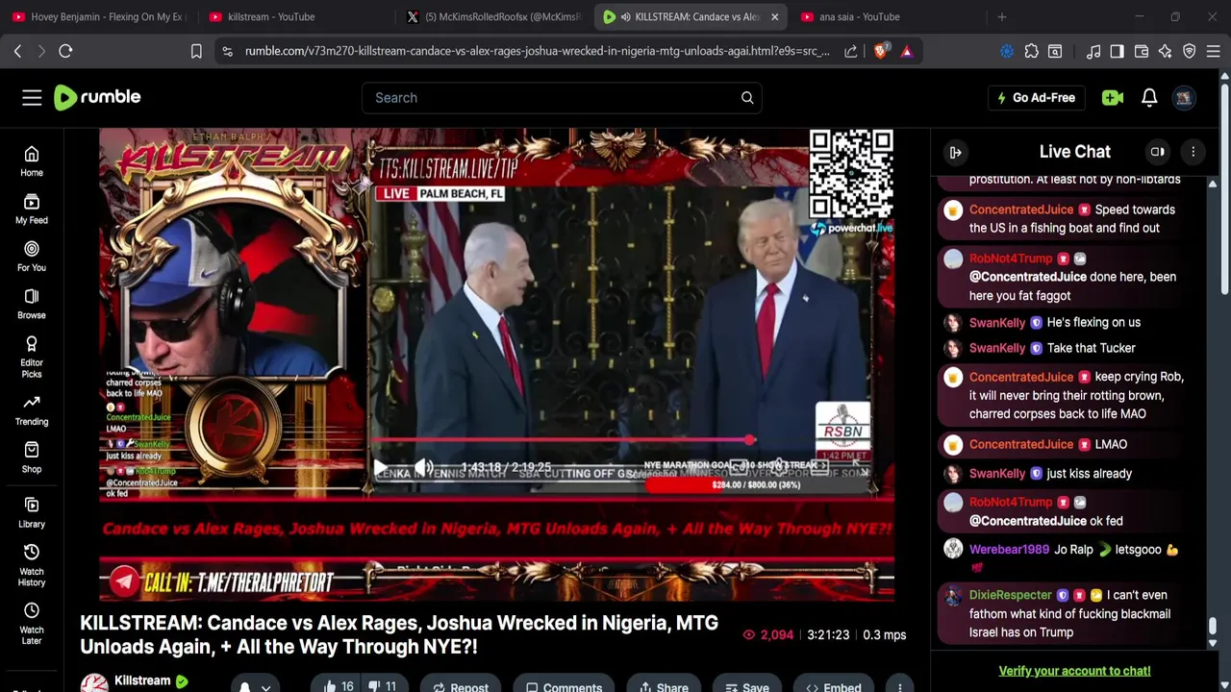The width and height of the screenshot is (1231, 692).
Task: Click the Repost button
Action: [460, 686]
